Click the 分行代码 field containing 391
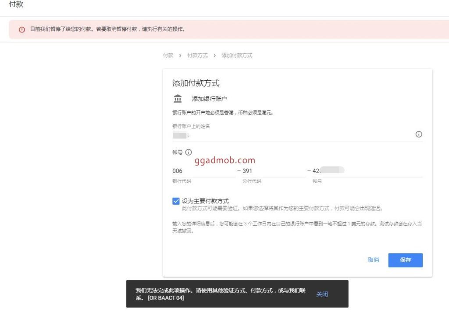Viewport: 449px width, 317px height. pyautogui.click(x=272, y=171)
